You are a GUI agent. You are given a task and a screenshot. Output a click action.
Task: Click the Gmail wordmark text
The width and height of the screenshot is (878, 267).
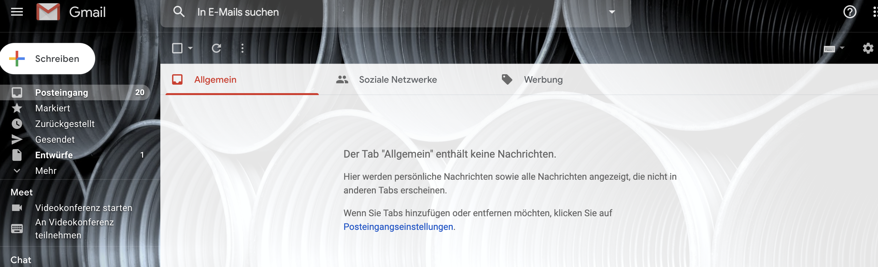(87, 12)
